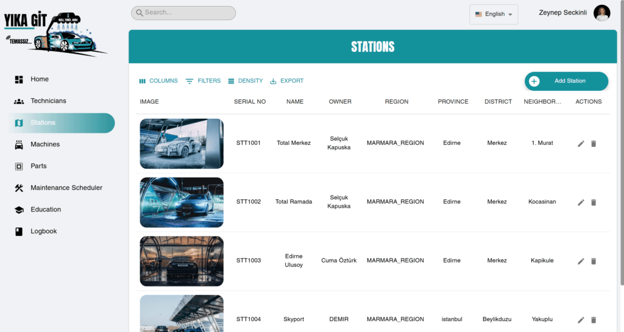Viewport: 624px width, 332px height.
Task: Open the Machines menu item
Action: (62, 144)
